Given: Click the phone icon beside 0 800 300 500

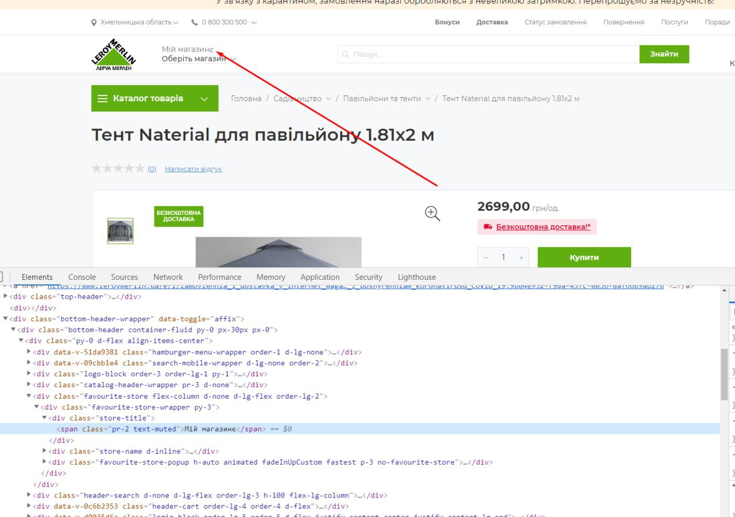Looking at the screenshot, I should (x=194, y=22).
